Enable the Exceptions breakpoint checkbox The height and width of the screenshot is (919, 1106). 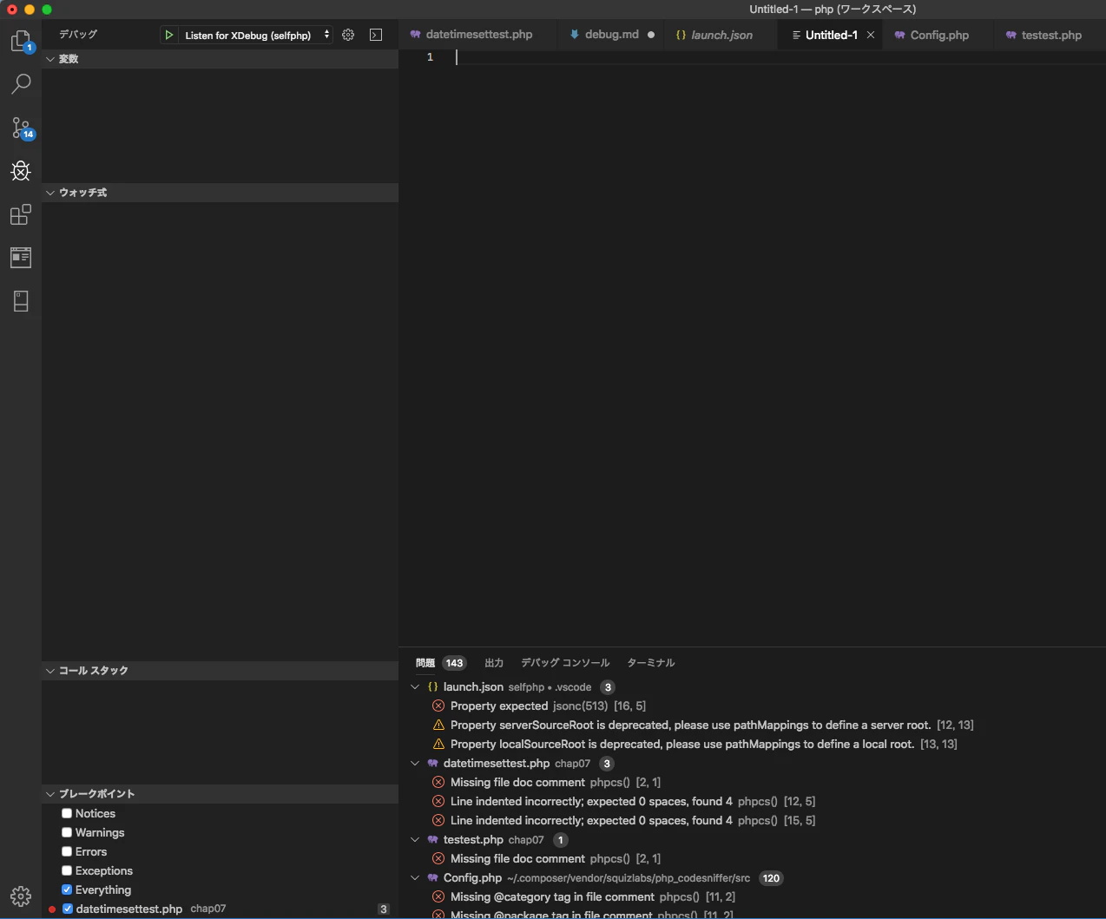tap(67, 870)
